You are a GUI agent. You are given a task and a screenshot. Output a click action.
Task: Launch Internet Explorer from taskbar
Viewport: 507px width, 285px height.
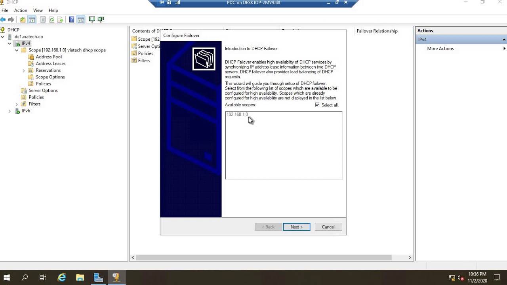point(62,277)
